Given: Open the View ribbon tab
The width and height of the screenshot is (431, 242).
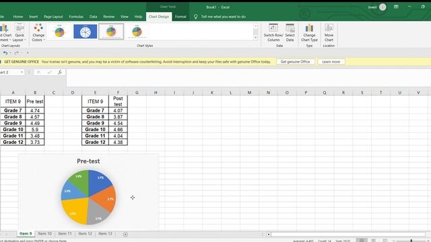Looking at the screenshot, I should (x=124, y=17).
